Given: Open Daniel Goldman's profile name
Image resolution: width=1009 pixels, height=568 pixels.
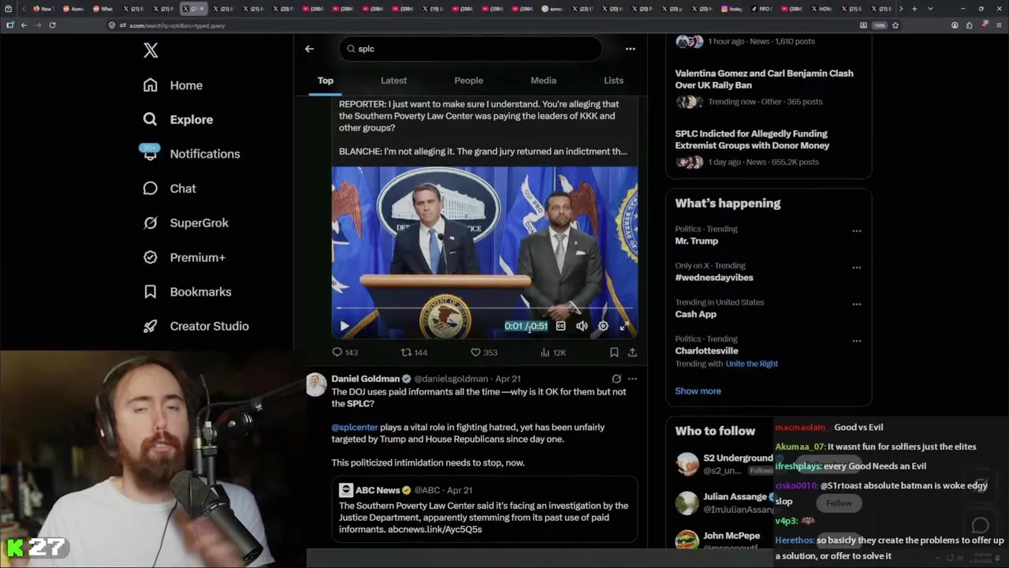Looking at the screenshot, I should [x=366, y=379].
